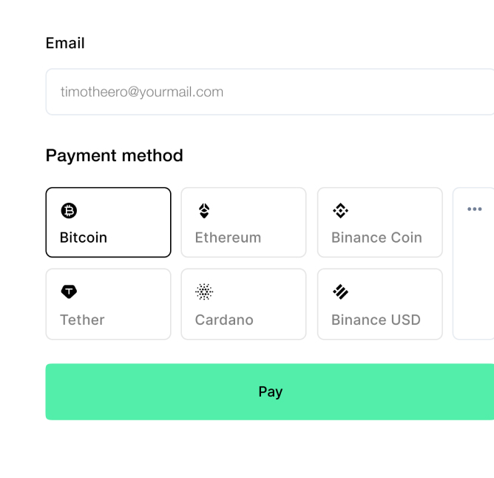Click the Email field label
This screenshot has width=494, height=478.
click(x=65, y=43)
